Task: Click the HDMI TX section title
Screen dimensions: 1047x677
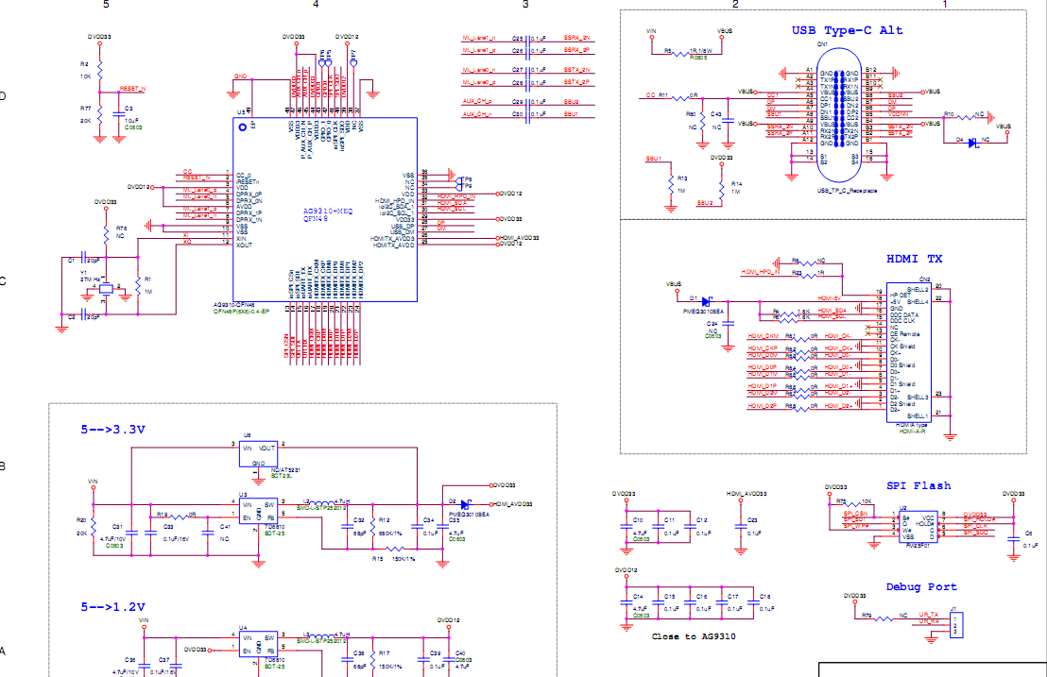Action: 914,258
